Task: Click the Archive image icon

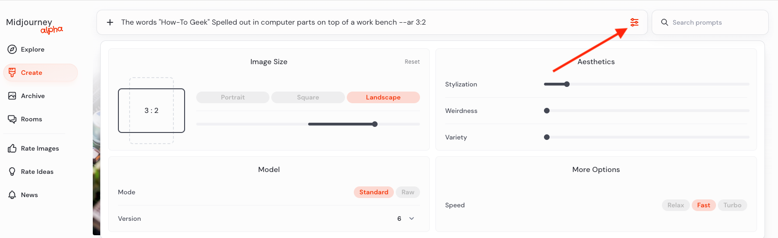Action: click(12, 96)
